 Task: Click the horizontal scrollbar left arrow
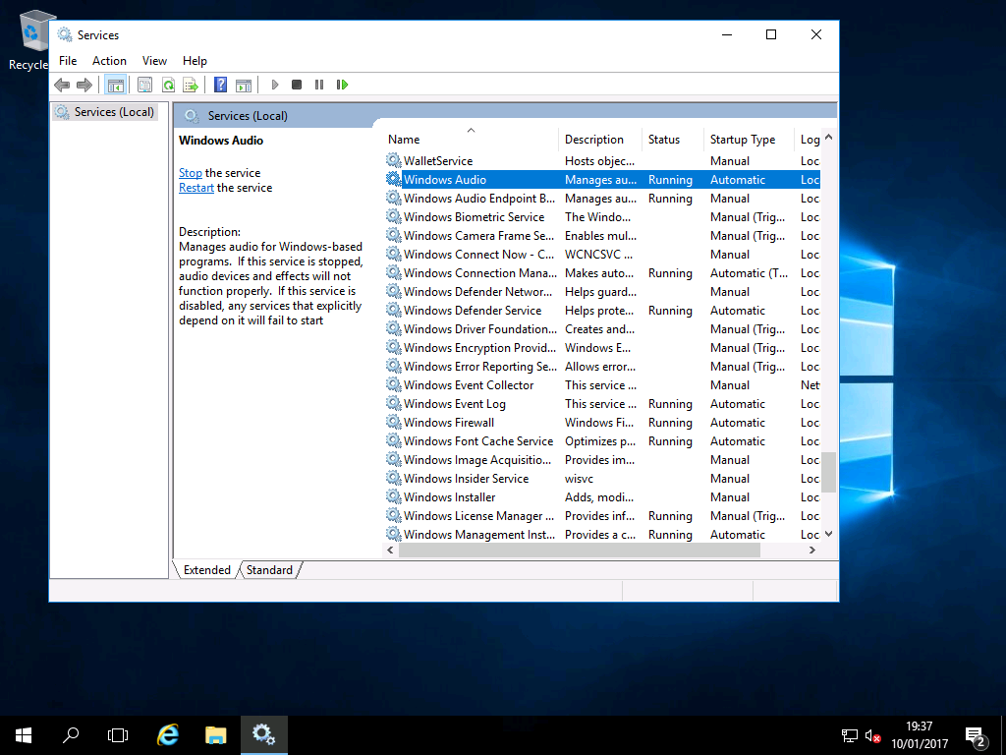click(x=391, y=551)
